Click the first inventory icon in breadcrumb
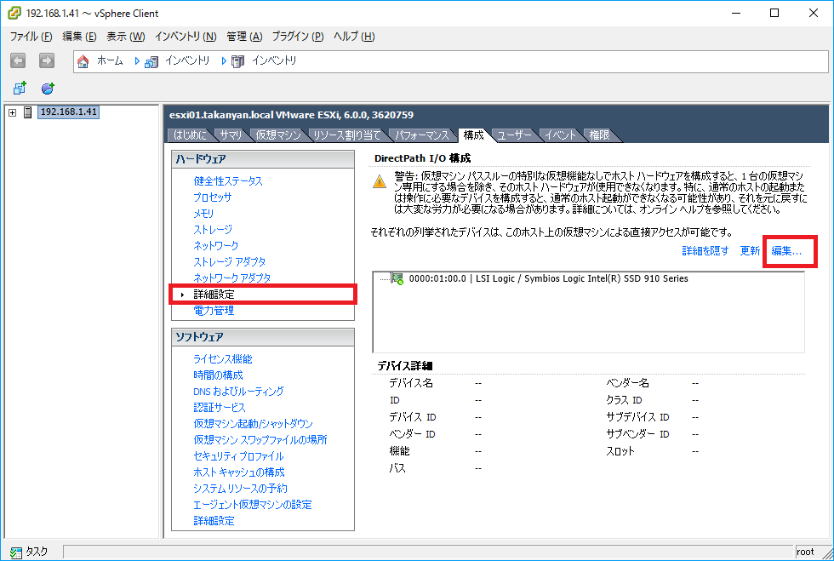Image resolution: width=834 pixels, height=561 pixels. pyautogui.click(x=151, y=61)
